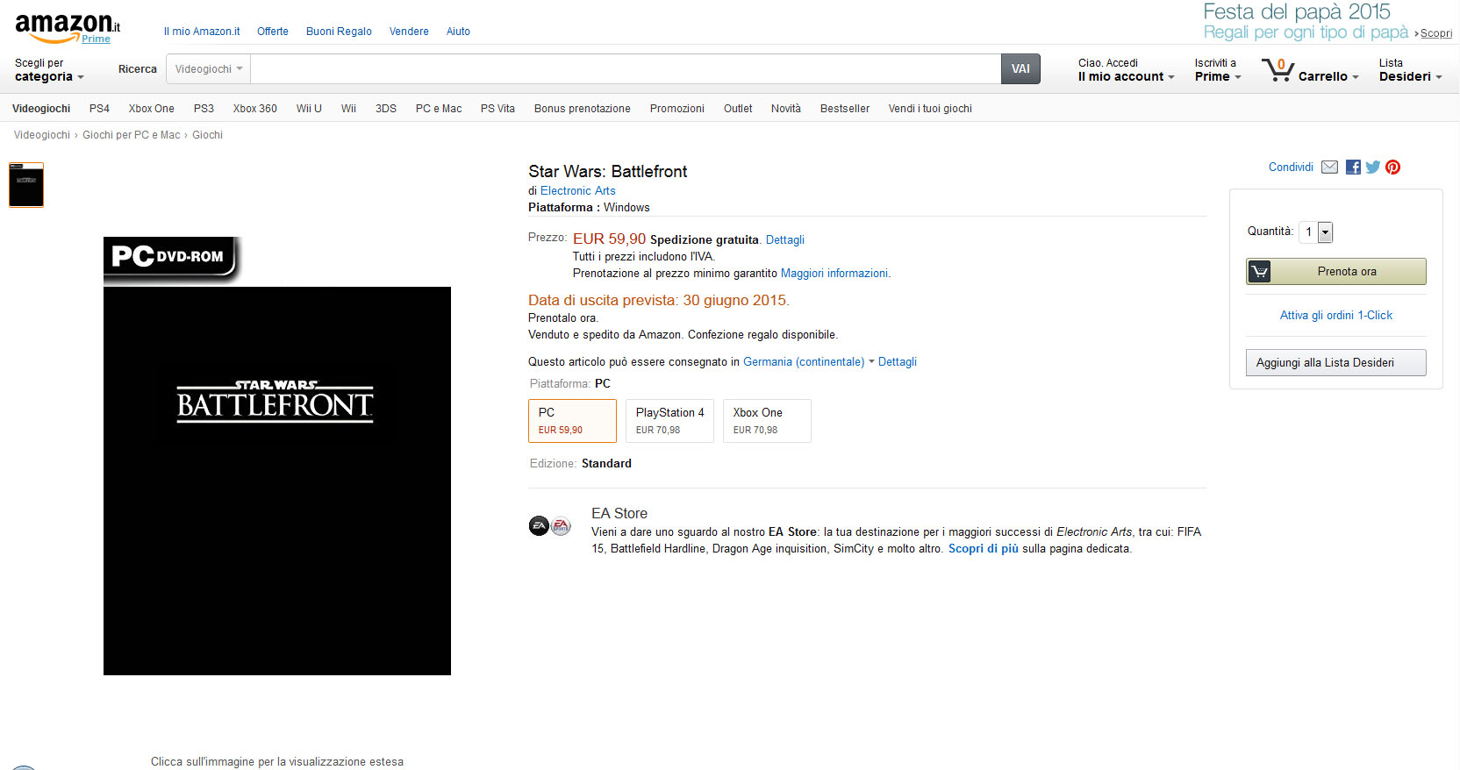Viewport: 1460px width, 770px height.
Task: Share the product via email icon
Action: pos(1329,168)
